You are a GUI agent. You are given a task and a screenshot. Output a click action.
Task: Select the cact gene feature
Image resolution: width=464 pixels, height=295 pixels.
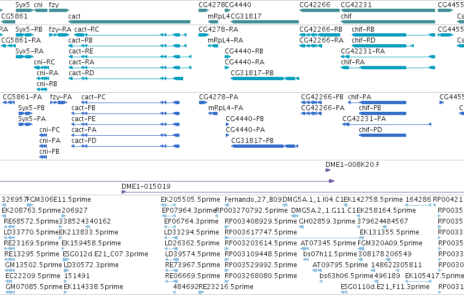click(129, 22)
